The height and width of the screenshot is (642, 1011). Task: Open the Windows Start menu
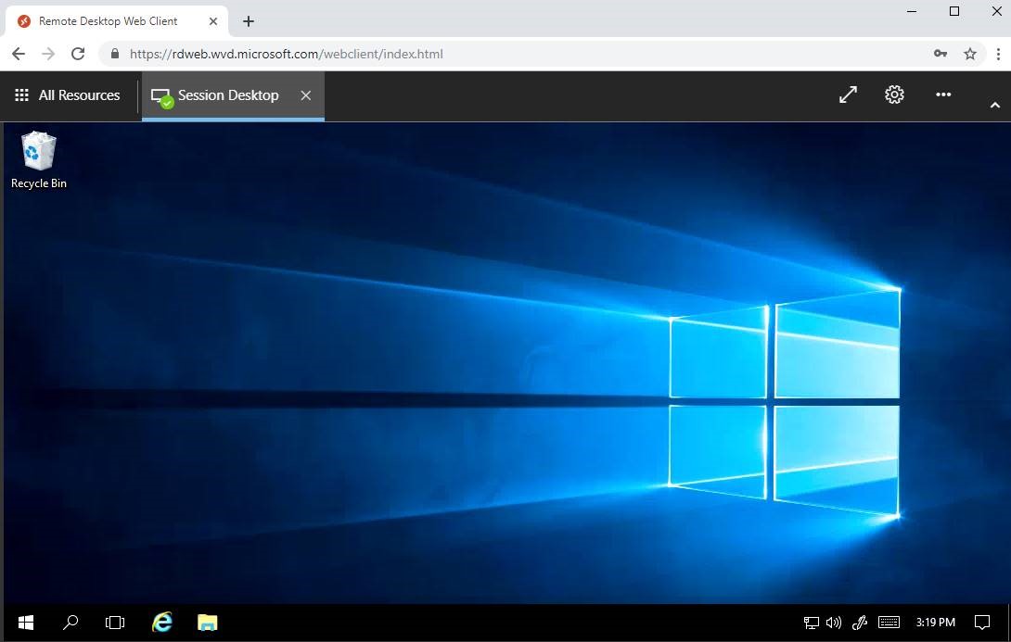point(26,622)
